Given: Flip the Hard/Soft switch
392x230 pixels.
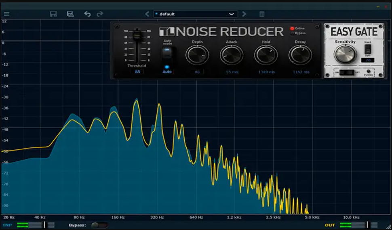Looking at the screenshot, I should [367, 49].
